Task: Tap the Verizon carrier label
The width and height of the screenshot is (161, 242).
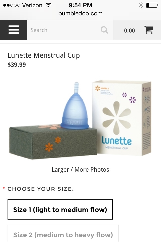Action: [32, 5]
